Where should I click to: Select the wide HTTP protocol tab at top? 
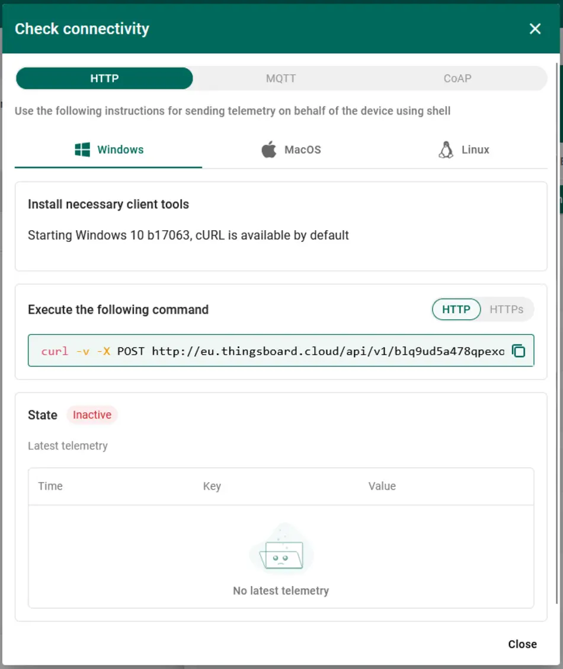coord(104,78)
